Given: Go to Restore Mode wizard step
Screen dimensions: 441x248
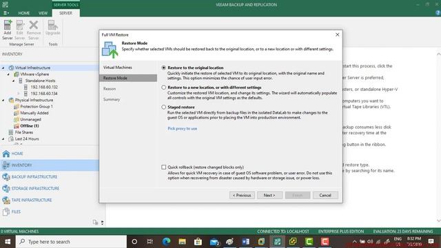Looking at the screenshot, I should tap(128, 78).
